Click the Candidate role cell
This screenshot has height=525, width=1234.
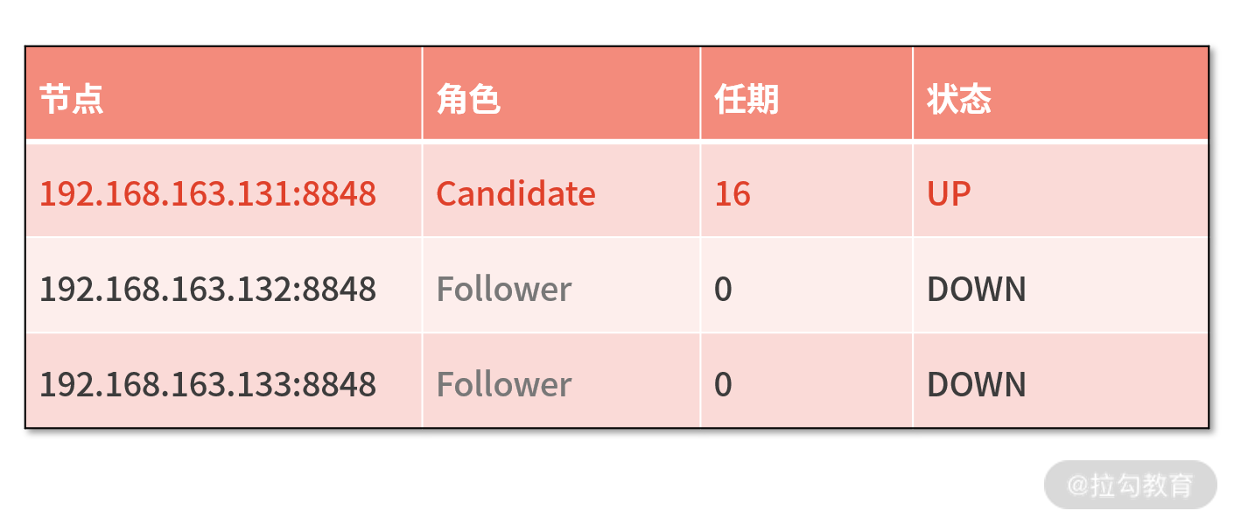click(515, 193)
